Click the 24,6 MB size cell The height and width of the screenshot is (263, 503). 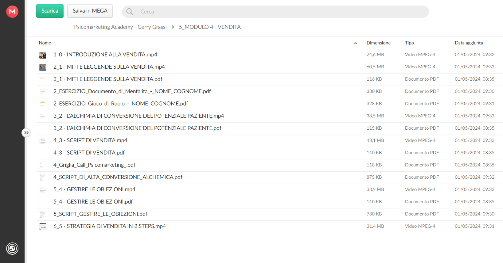(x=375, y=55)
